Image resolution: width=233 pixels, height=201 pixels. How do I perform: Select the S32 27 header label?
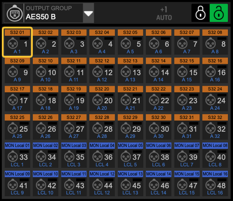pos(74,117)
